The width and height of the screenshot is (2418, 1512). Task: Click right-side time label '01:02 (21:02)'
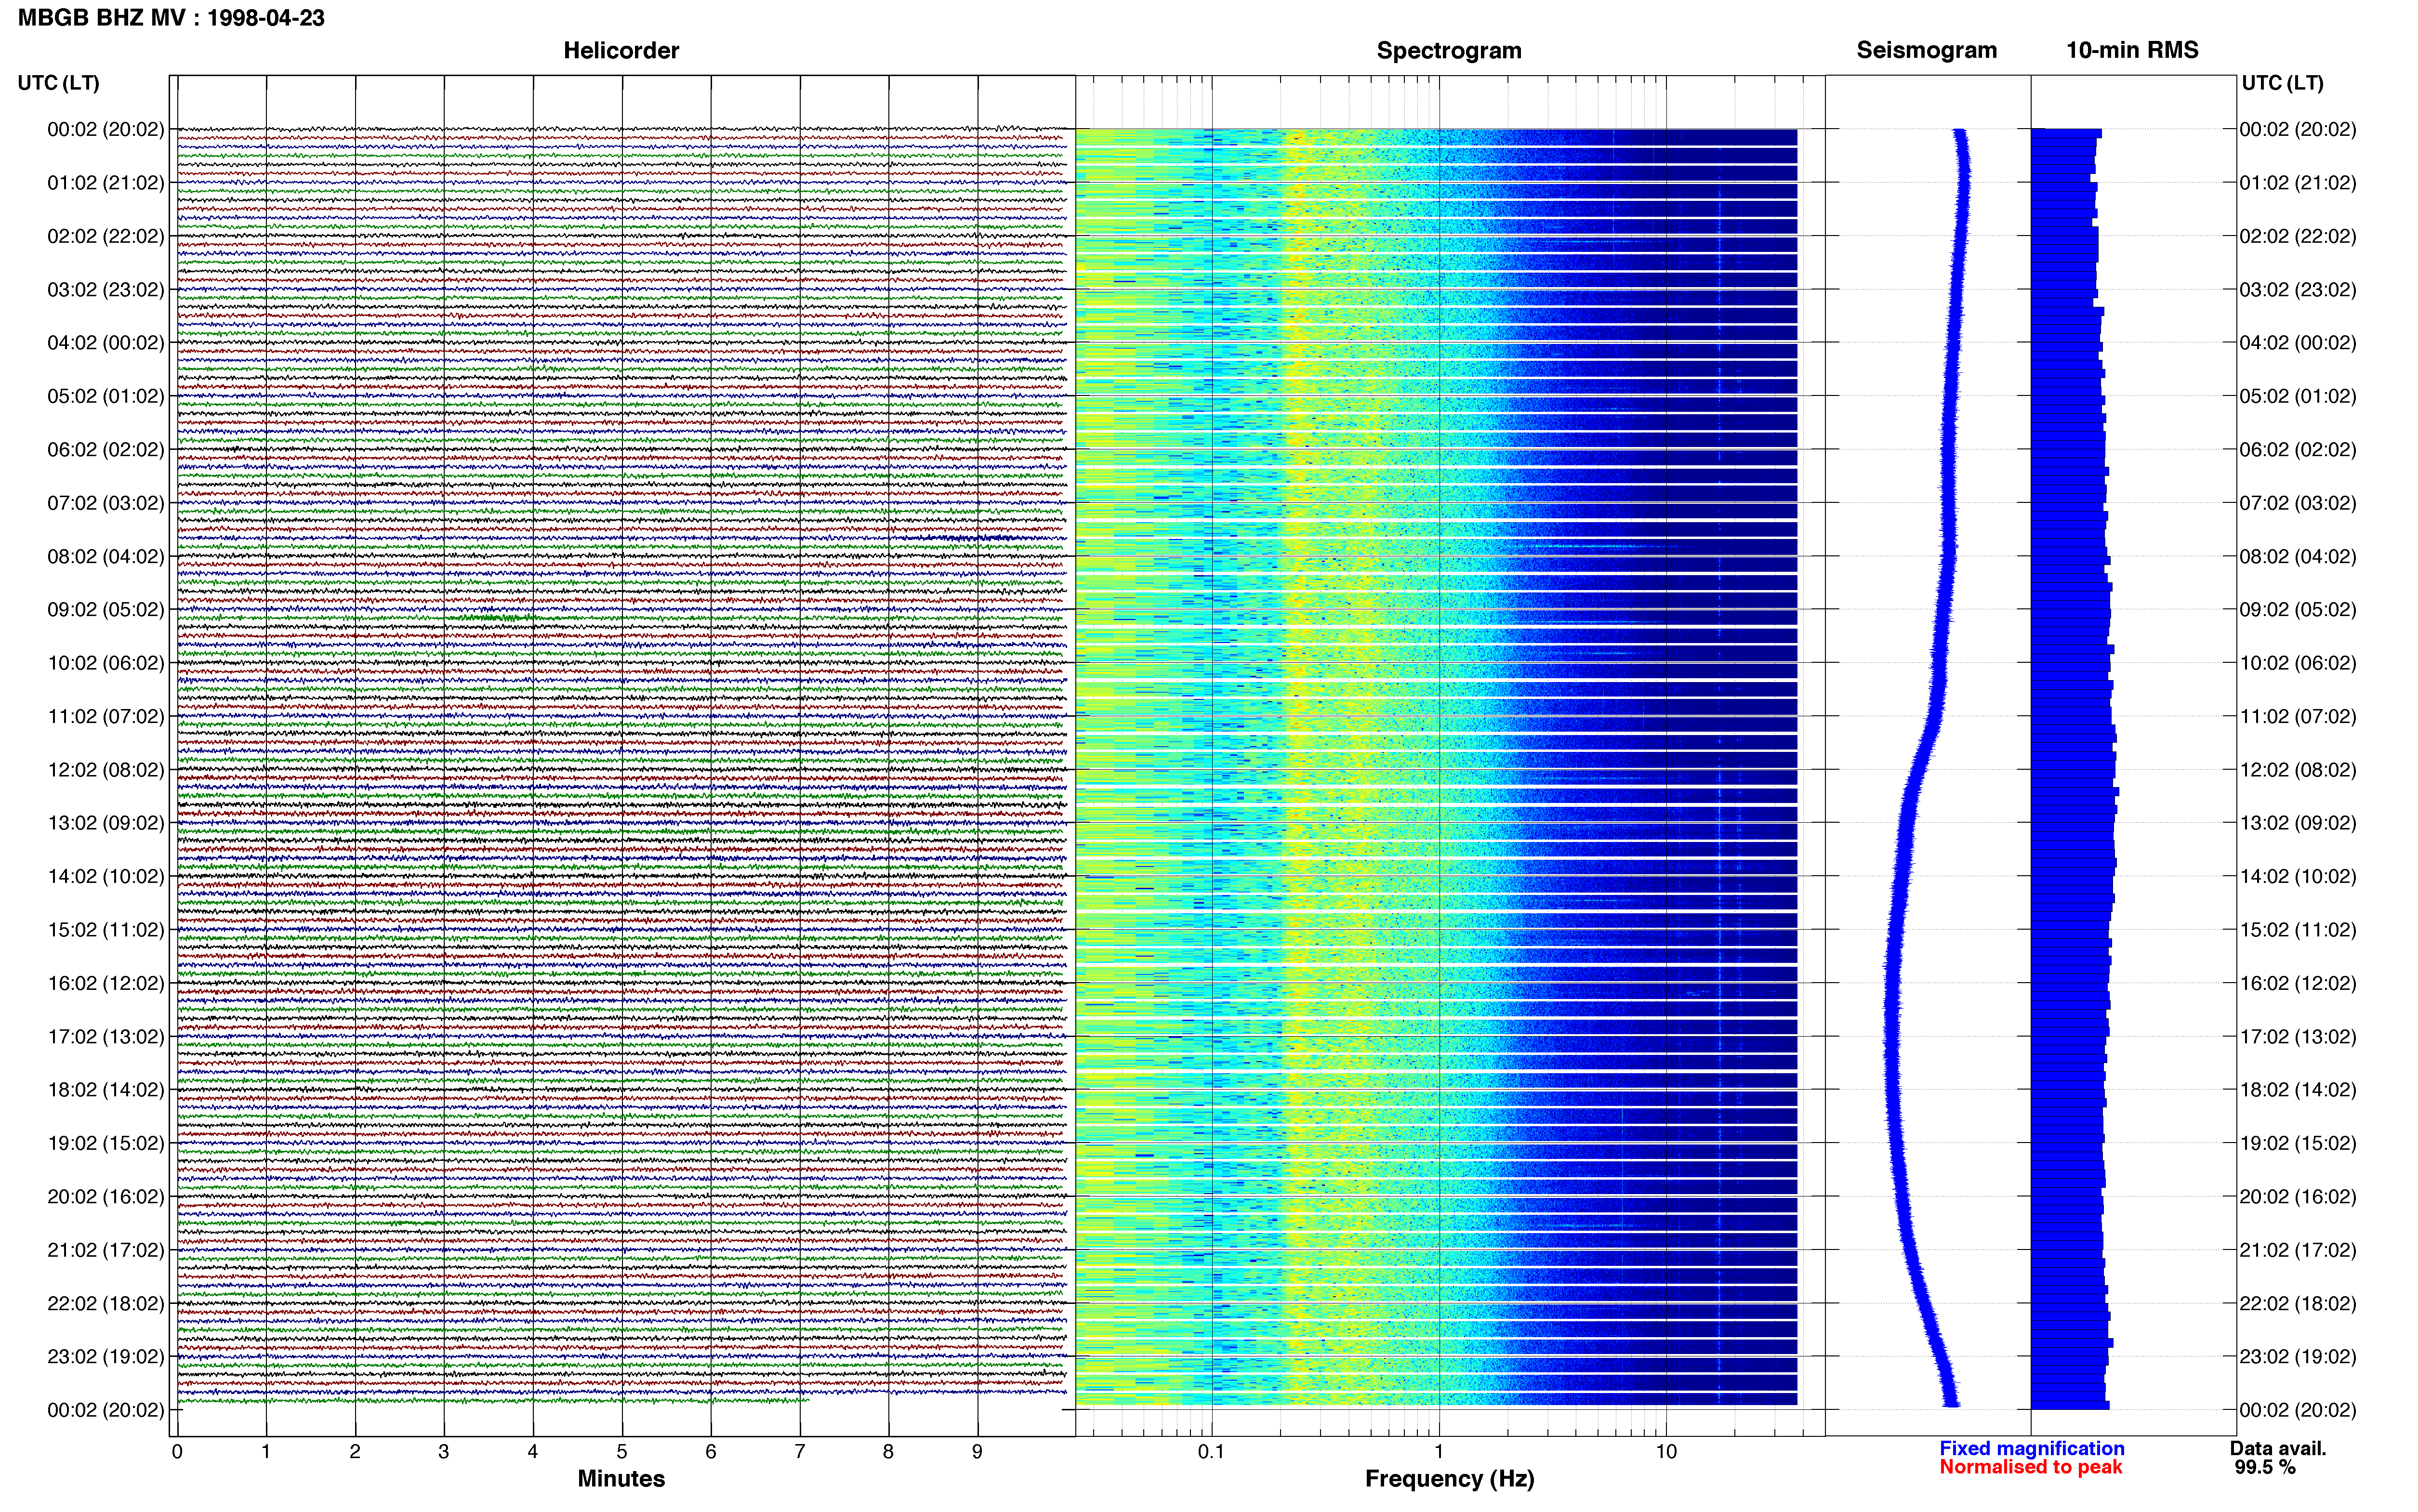pos(2298,183)
